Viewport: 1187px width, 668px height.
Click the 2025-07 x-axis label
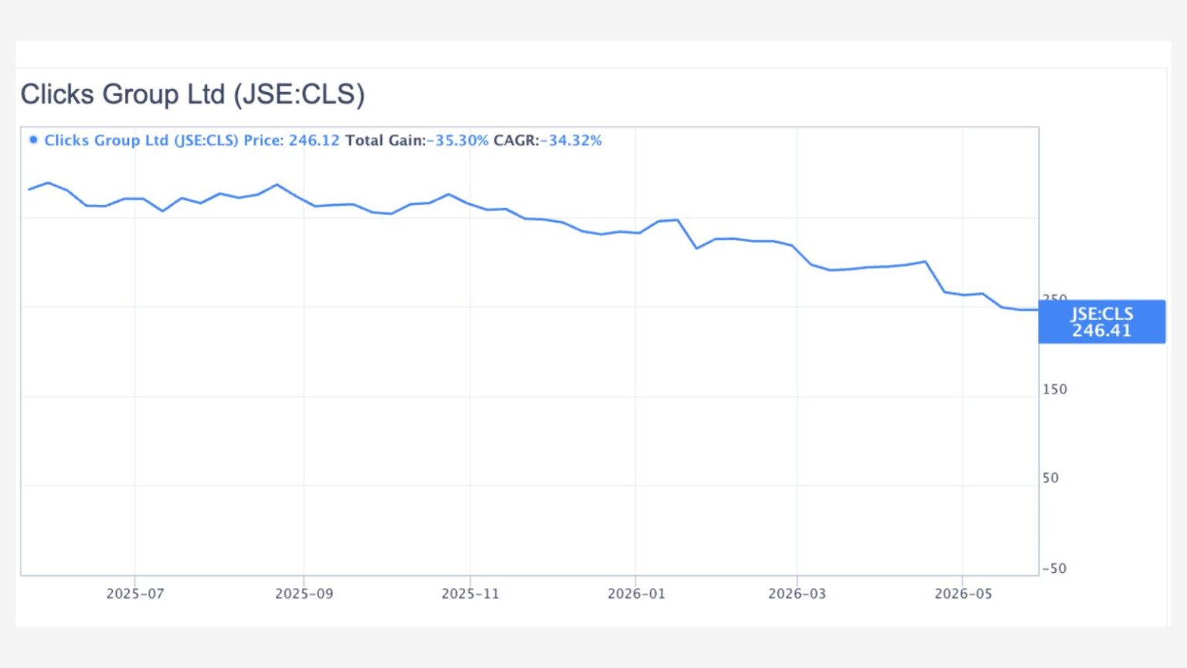click(135, 594)
